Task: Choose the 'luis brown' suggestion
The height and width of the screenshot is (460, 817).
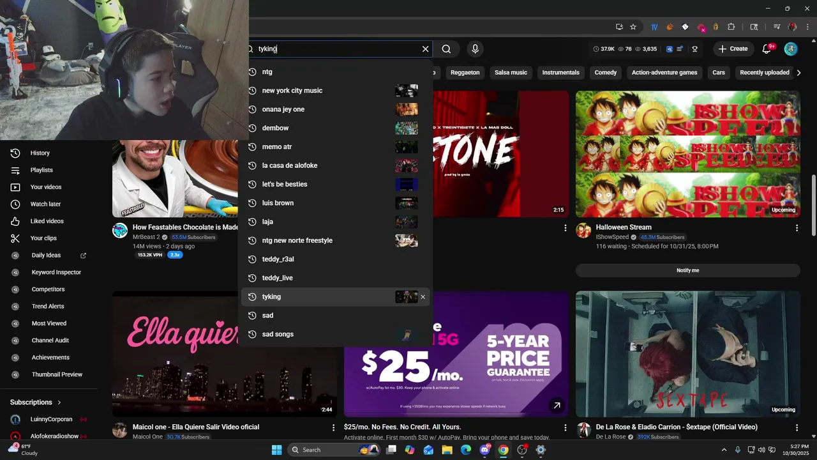Action: coord(337,203)
